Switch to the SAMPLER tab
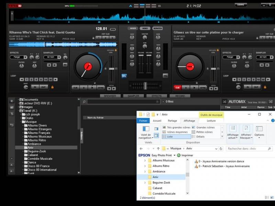The image size is (275, 206). (x=133, y=96)
